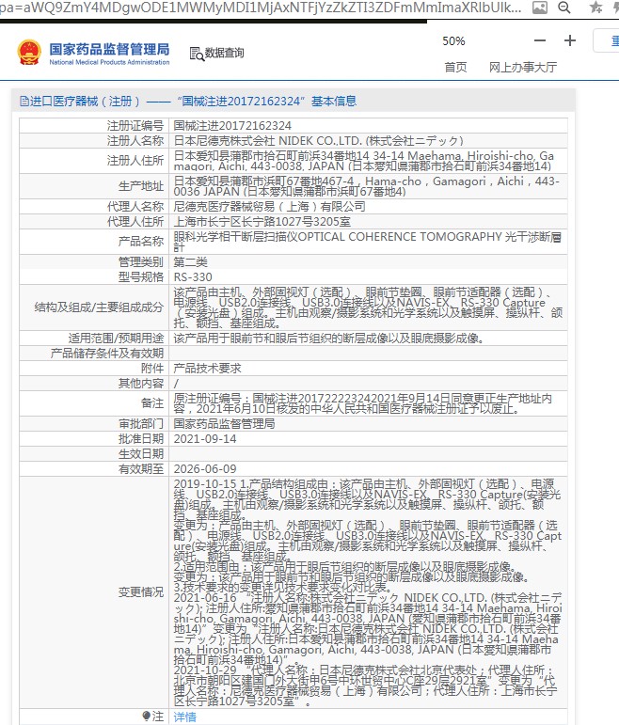Click the 生产地址 label
Screen dimensions: 619x725
(141, 186)
